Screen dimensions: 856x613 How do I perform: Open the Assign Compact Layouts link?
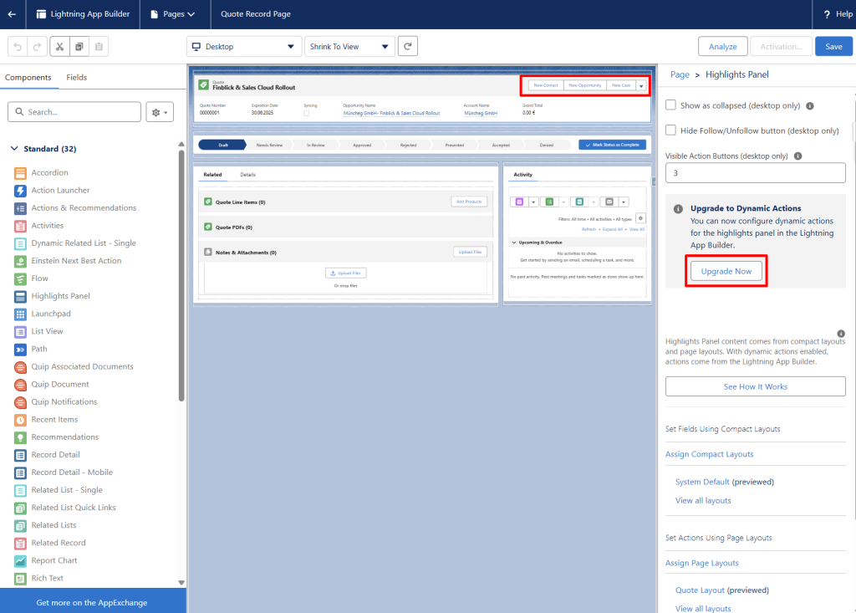(x=709, y=454)
